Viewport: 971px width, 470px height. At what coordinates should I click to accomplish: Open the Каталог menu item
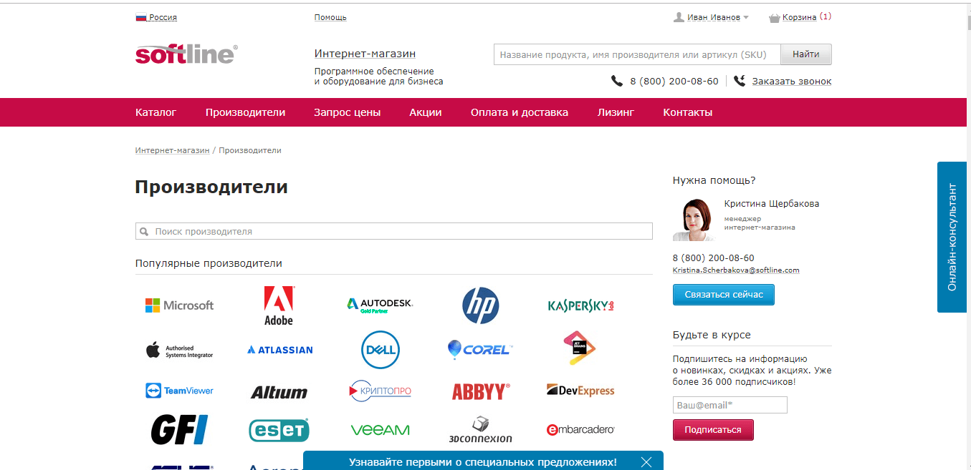156,112
